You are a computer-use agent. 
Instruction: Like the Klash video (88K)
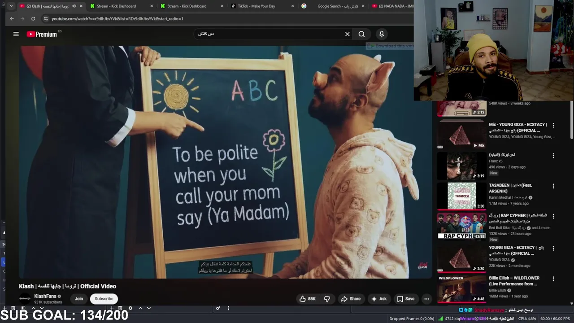click(307, 299)
